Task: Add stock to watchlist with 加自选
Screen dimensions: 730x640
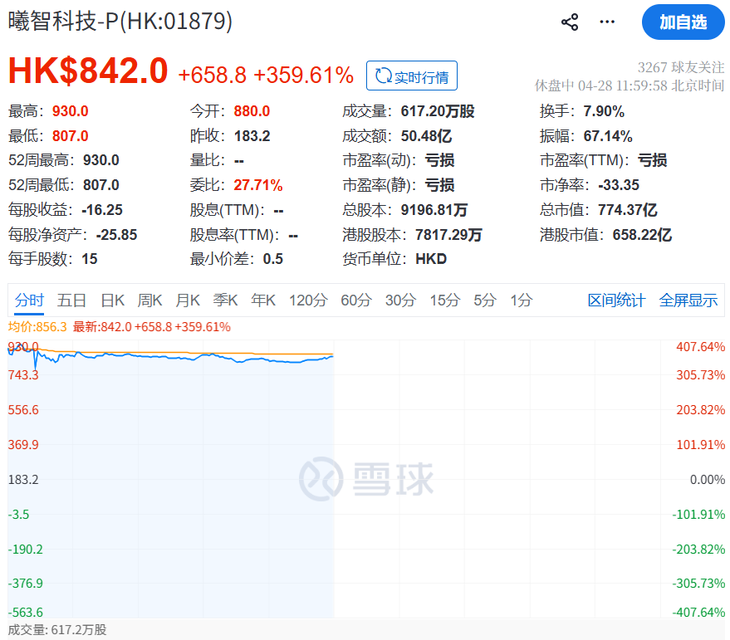Action: click(683, 22)
